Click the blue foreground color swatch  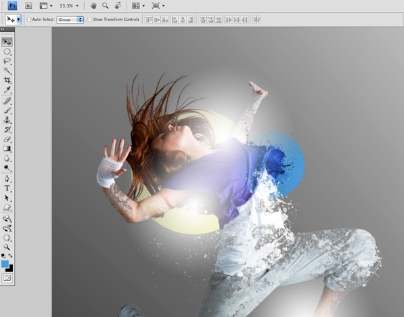[x=5, y=264]
